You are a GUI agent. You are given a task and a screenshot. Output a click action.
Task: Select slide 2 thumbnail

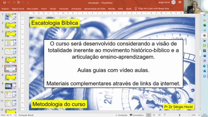(x=10, y=25)
